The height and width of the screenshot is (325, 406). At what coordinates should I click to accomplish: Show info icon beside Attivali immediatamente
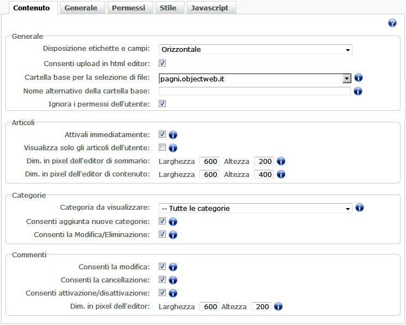173,135
